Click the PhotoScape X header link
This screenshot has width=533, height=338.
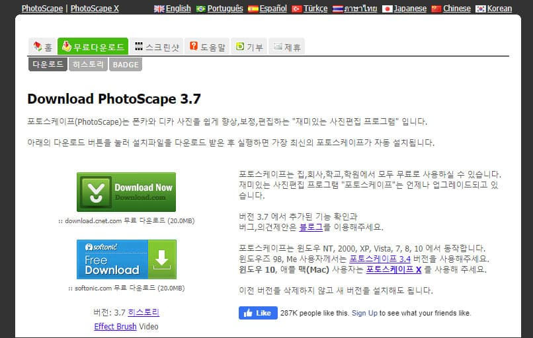tap(95, 9)
